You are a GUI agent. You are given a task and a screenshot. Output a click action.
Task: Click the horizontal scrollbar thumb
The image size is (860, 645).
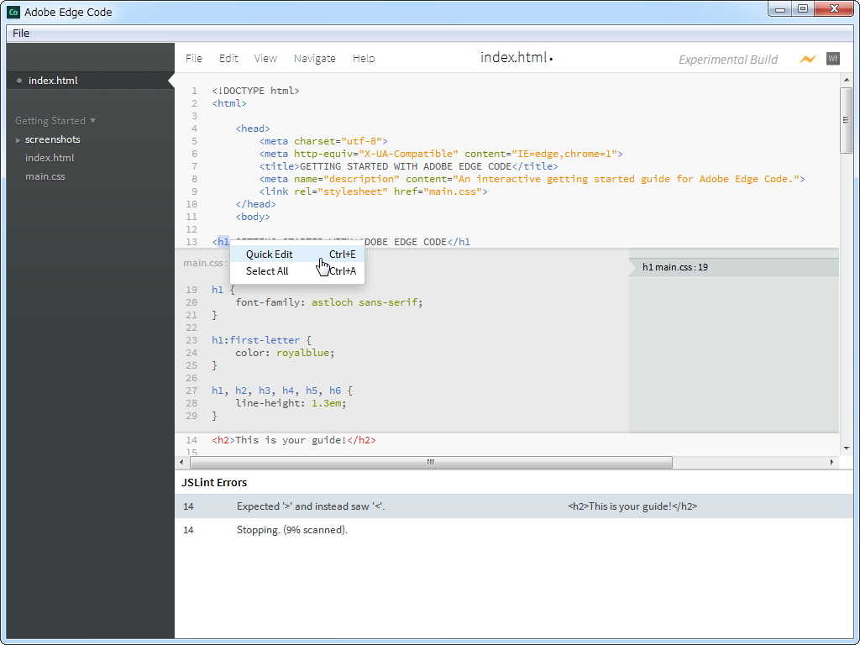[x=431, y=462]
